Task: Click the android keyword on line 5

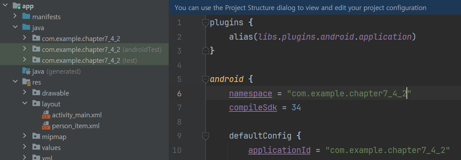Action: (x=227, y=79)
